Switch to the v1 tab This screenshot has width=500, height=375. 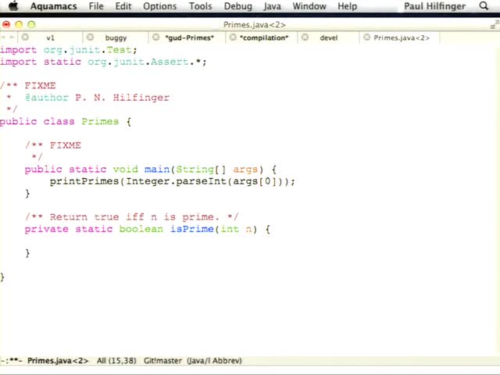50,37
